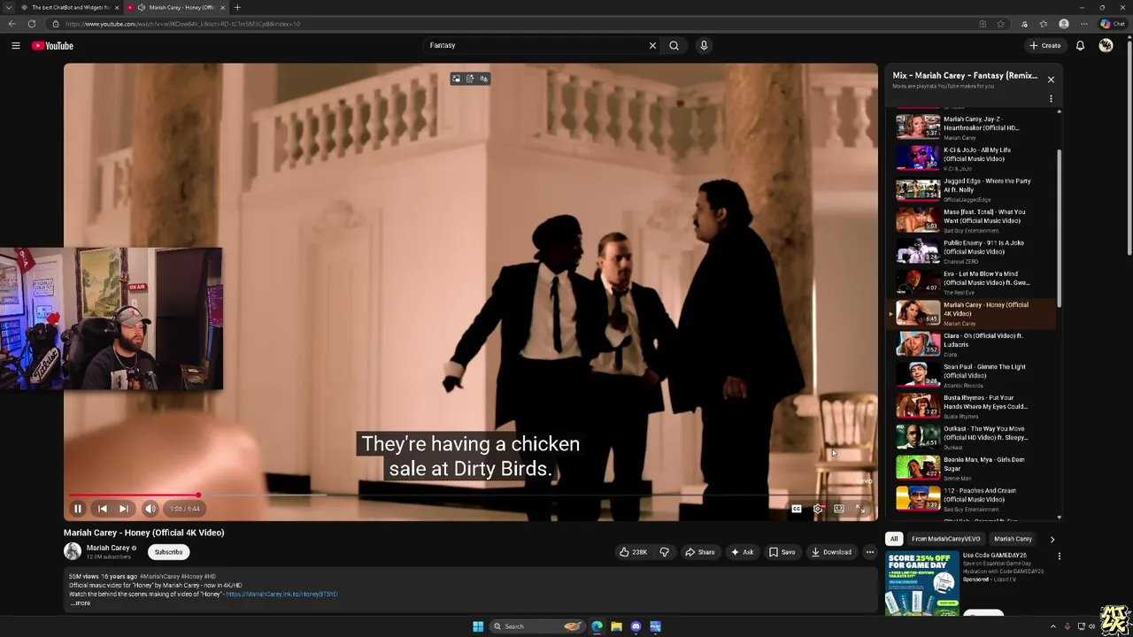Image resolution: width=1133 pixels, height=637 pixels.
Task: Open new browser tab with plus
Action: [236, 7]
